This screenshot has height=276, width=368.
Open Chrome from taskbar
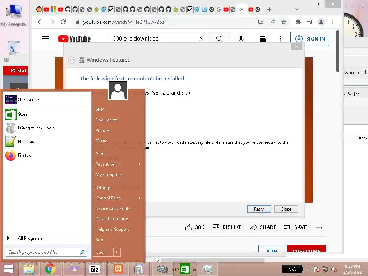(50, 269)
